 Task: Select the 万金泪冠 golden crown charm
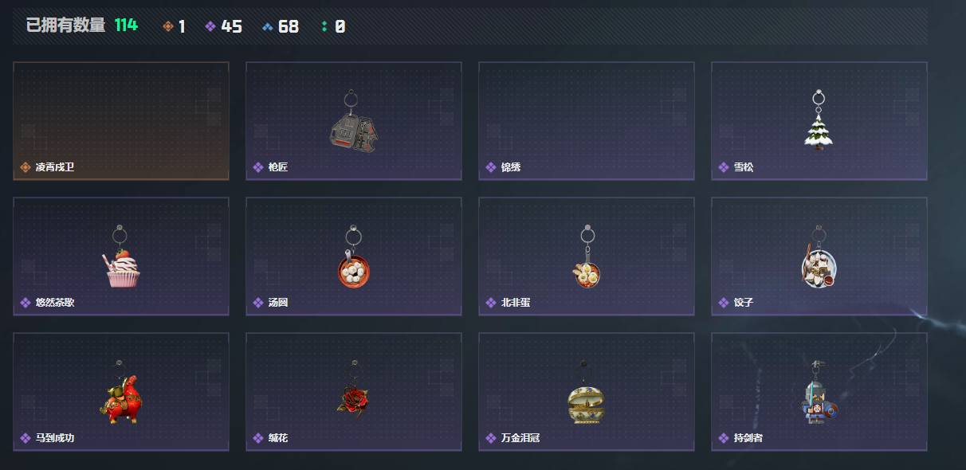tap(586, 392)
